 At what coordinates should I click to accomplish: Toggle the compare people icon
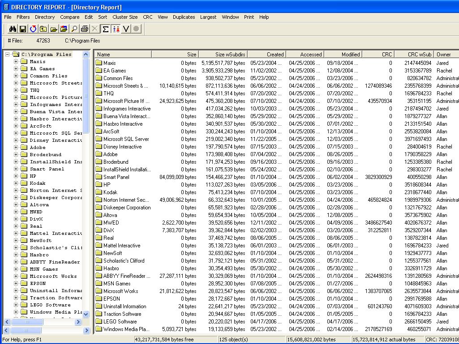click(115, 29)
